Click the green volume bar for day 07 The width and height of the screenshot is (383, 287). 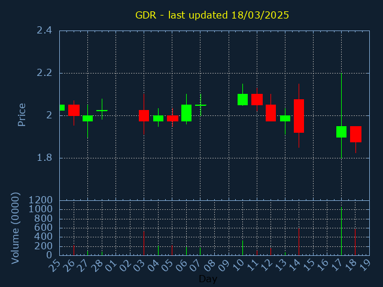click(200, 252)
